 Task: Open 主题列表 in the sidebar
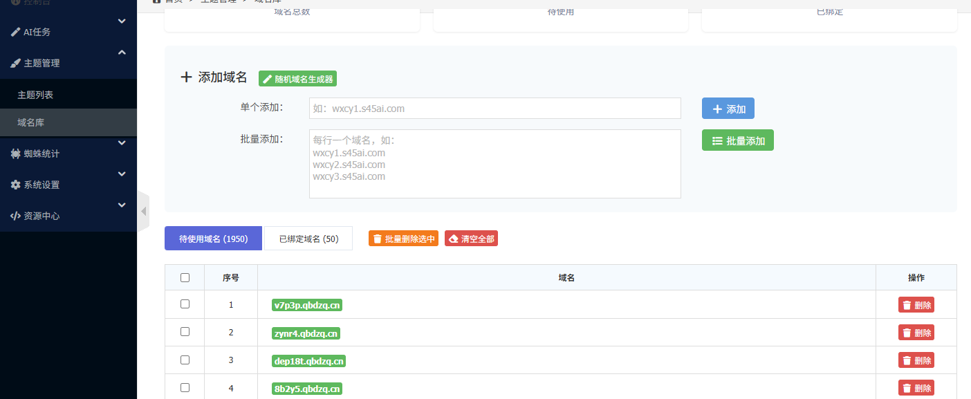click(35, 95)
